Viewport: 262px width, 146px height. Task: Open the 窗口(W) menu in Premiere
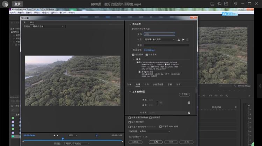pyautogui.click(x=63, y=13)
